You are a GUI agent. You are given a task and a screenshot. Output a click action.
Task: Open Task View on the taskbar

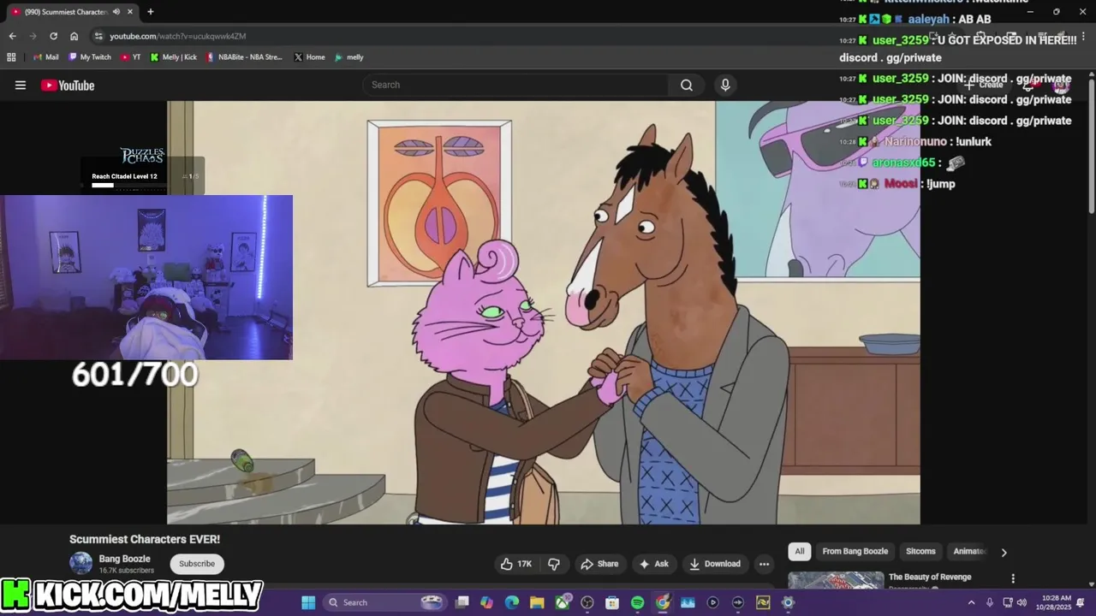tap(462, 602)
